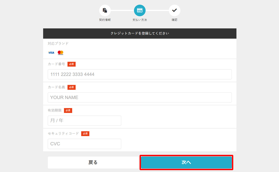Screen dimensions: 279x172
Task: Click the 戻る button
Action: pyautogui.click(x=93, y=162)
